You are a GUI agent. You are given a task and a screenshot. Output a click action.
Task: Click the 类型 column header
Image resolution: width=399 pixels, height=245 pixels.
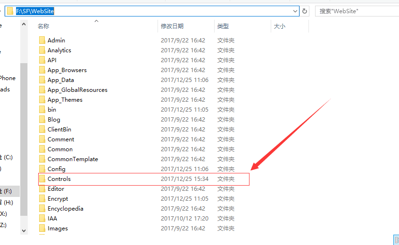[x=223, y=26]
